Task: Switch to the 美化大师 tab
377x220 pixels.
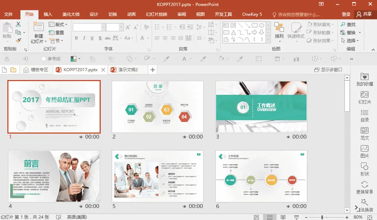Action: (x=71, y=14)
